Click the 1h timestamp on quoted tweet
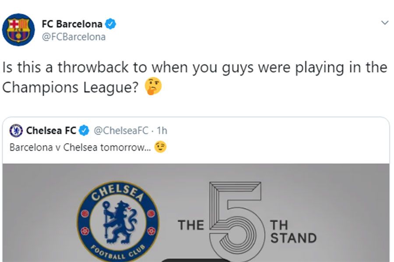394x262 pixels. click(162, 131)
